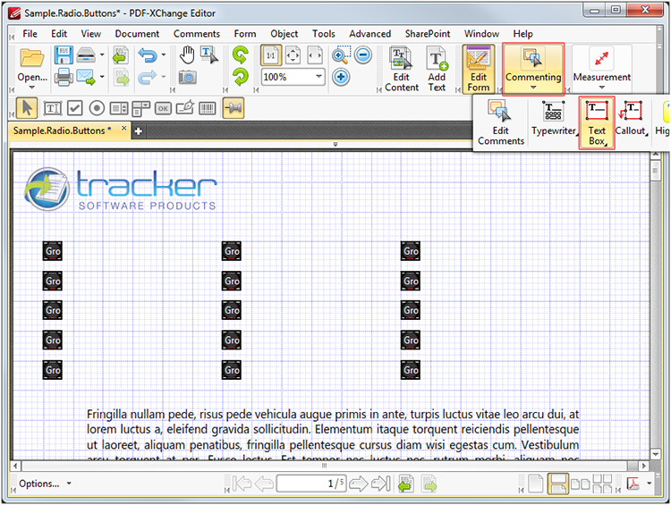Switch to two pages continuous layout
Image resolution: width=671 pixels, height=505 pixels.
[x=602, y=484]
